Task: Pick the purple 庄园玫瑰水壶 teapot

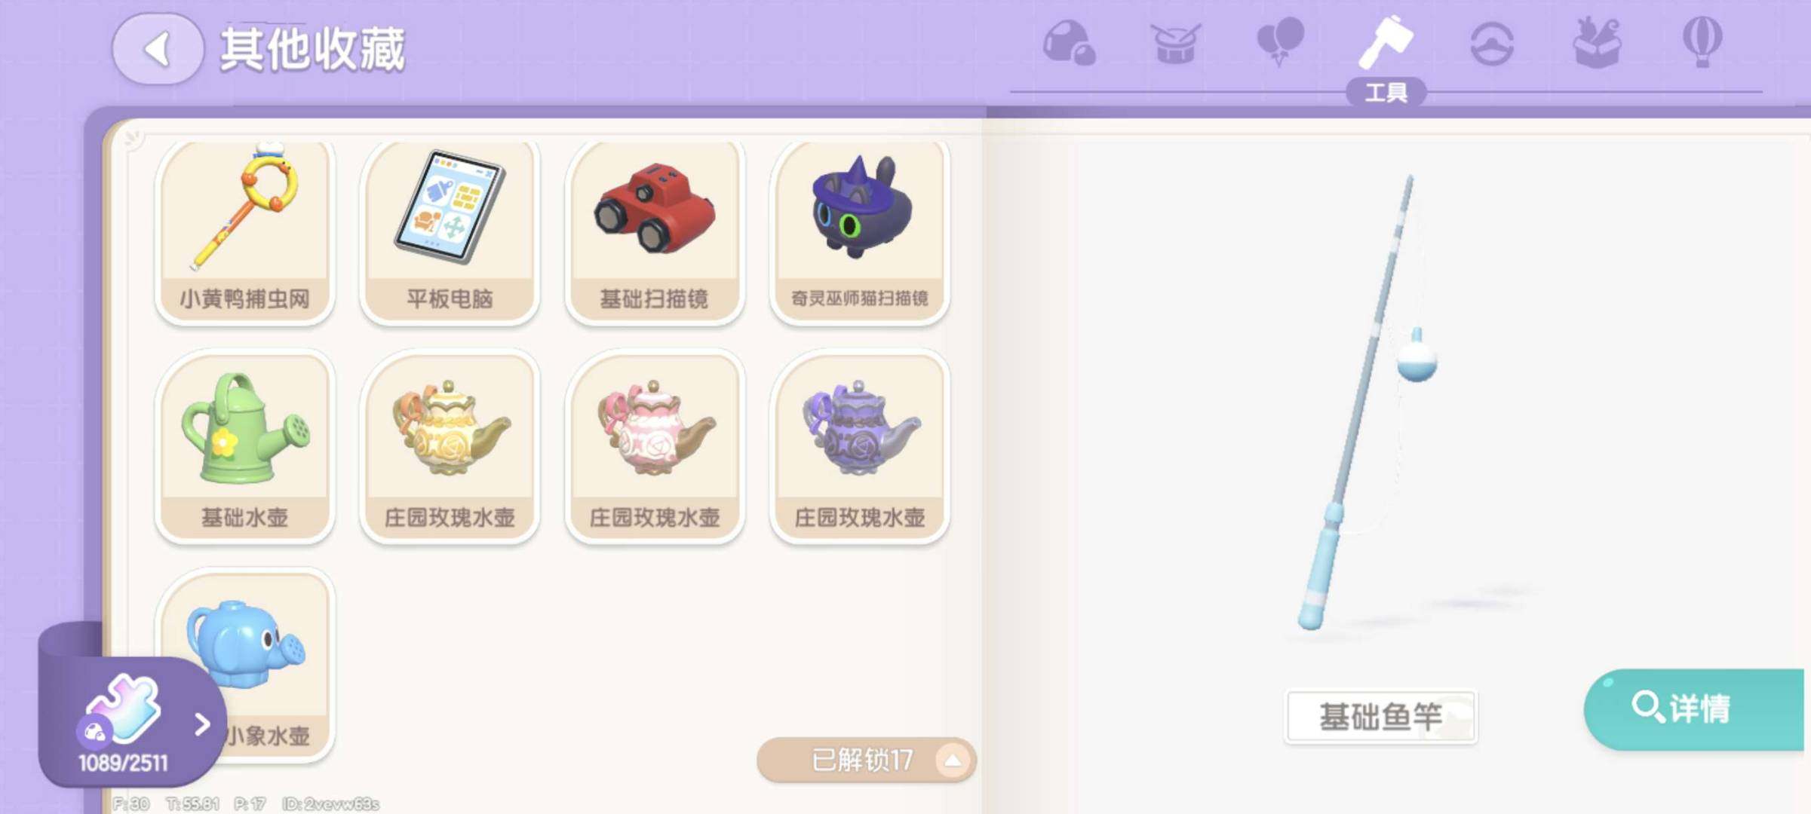Action: click(x=859, y=446)
